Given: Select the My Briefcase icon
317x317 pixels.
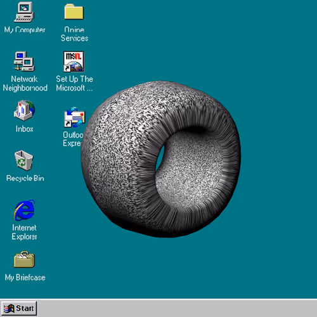Looking at the screenshot, I should pos(24,259).
